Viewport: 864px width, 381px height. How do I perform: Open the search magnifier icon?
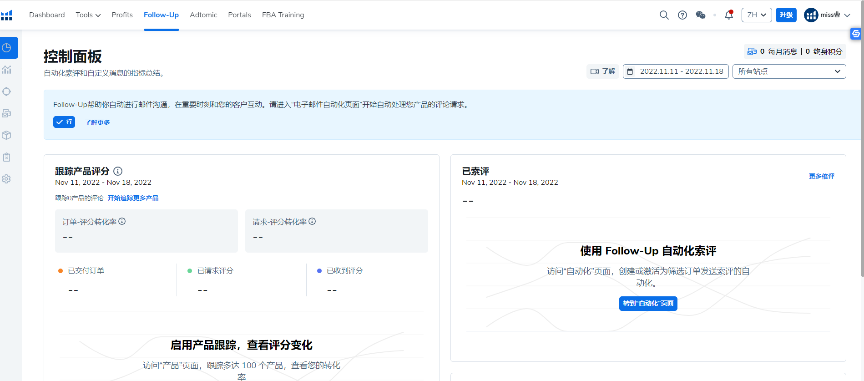point(664,15)
